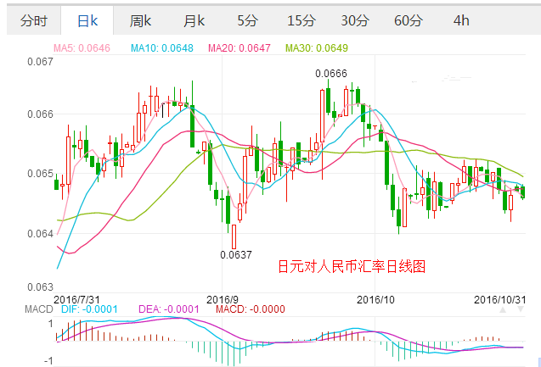The image size is (541, 367).
Task: Switch to the 4h interval tab
Action: pos(461,20)
